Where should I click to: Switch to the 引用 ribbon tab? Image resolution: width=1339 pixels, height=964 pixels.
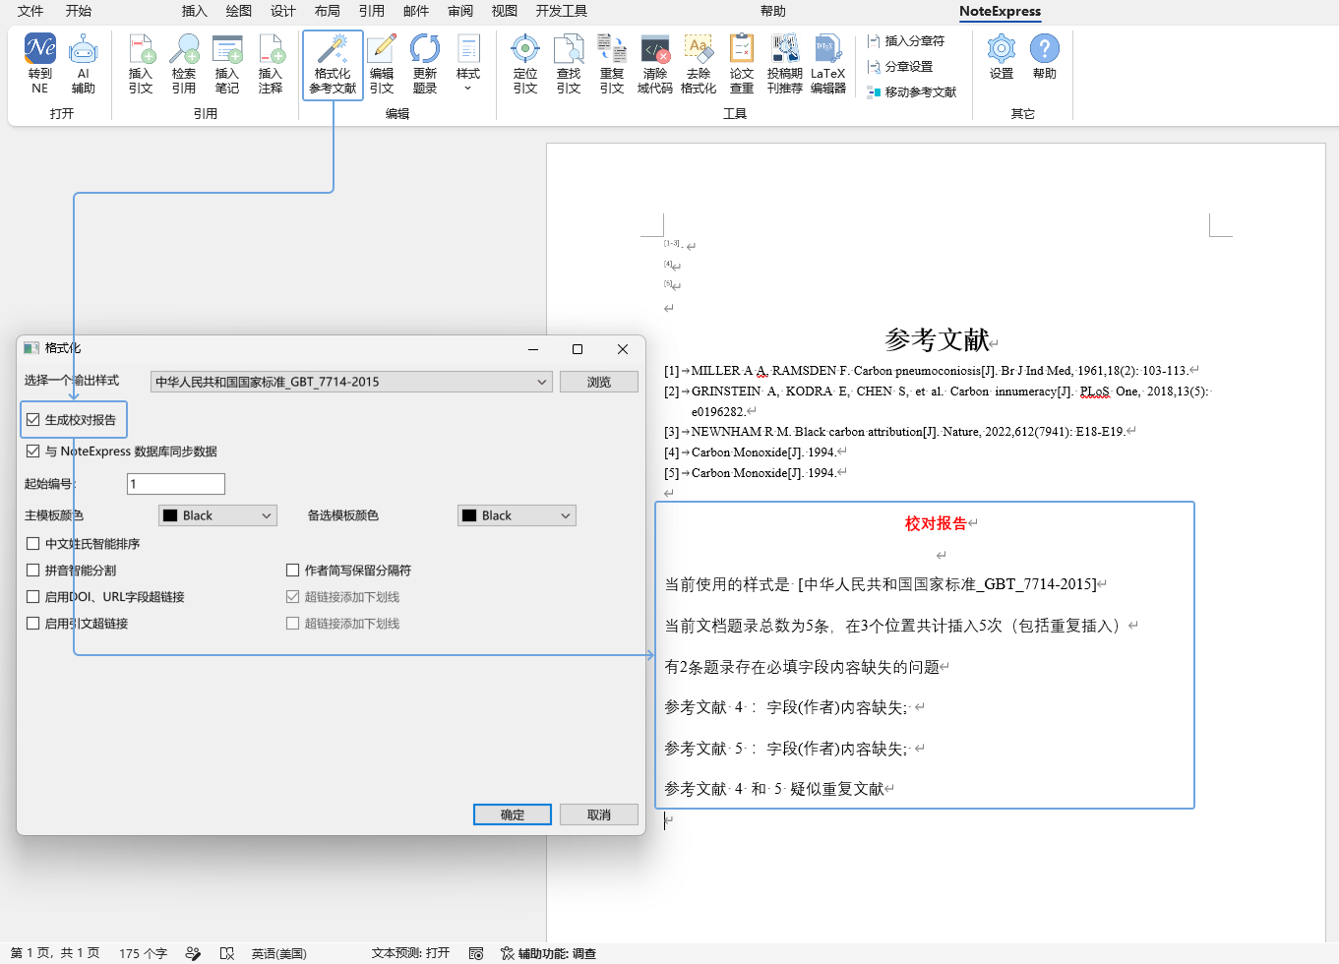pos(371,11)
